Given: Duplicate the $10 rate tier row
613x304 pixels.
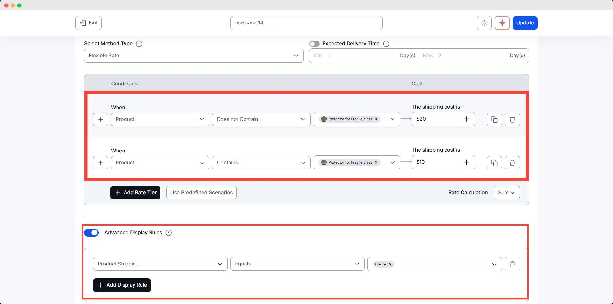Looking at the screenshot, I should 494,163.
